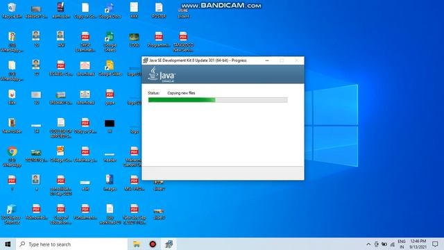Open the Images desktop icon
Screen dimensions: 444x250
coord(110,183)
